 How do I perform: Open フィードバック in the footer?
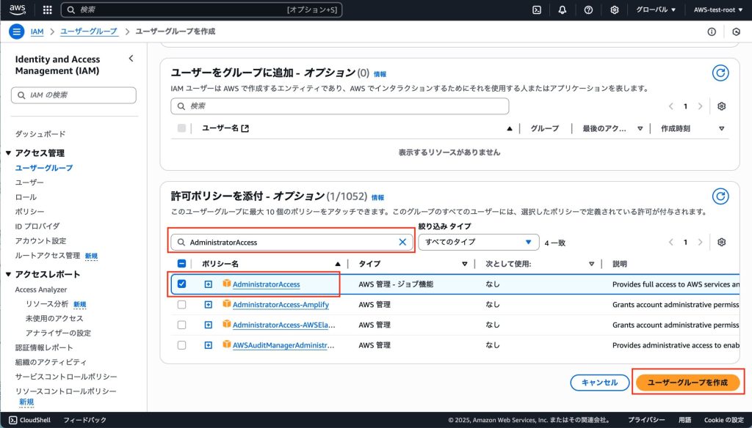85,420
